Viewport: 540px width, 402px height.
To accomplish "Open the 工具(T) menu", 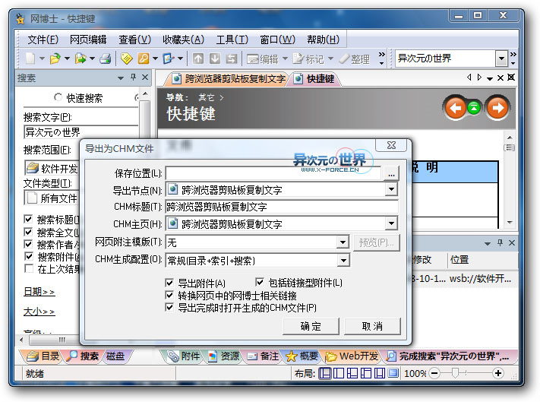I will click(232, 40).
